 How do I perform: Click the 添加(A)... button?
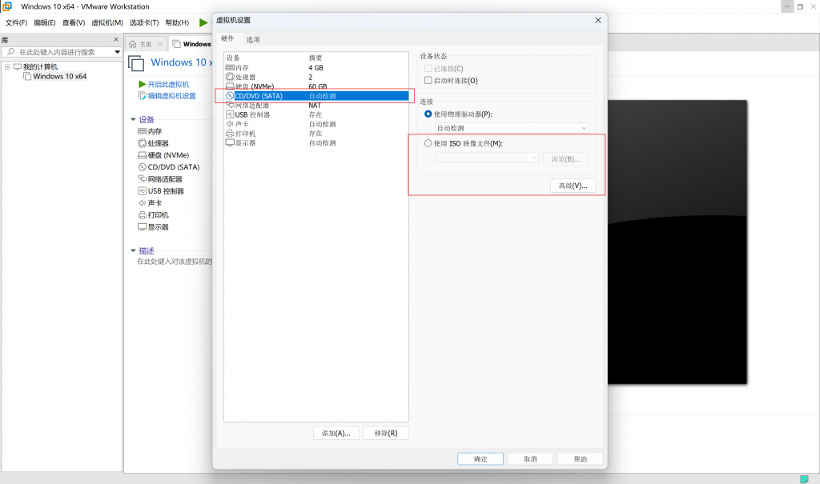point(336,433)
